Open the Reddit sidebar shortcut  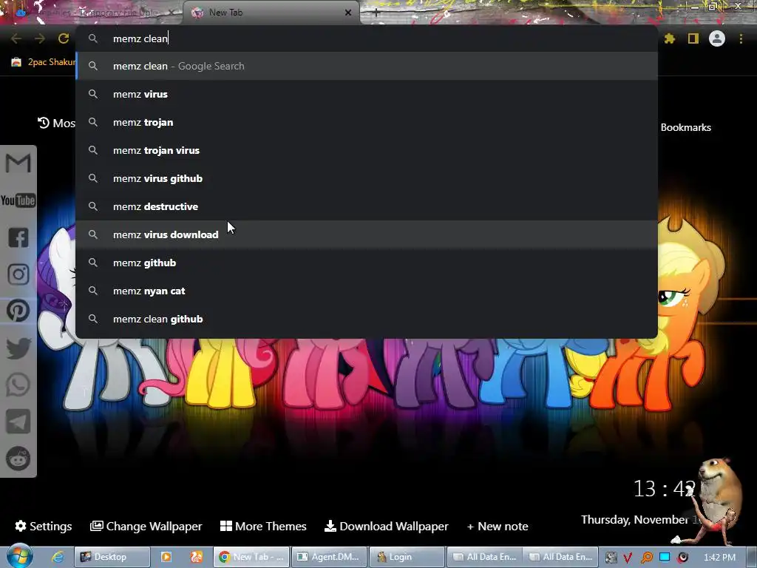(x=18, y=459)
